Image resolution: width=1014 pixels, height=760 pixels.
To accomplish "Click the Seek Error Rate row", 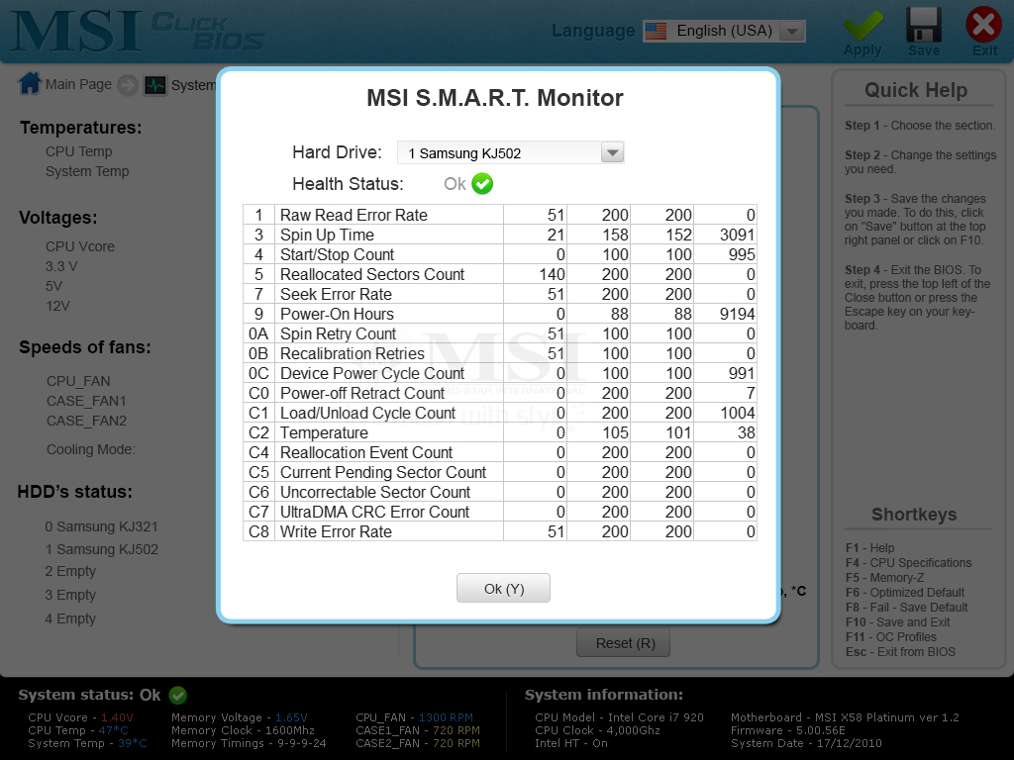I will coord(500,294).
